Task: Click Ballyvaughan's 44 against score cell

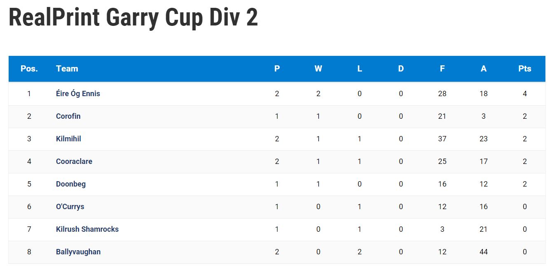Action: coord(484,252)
